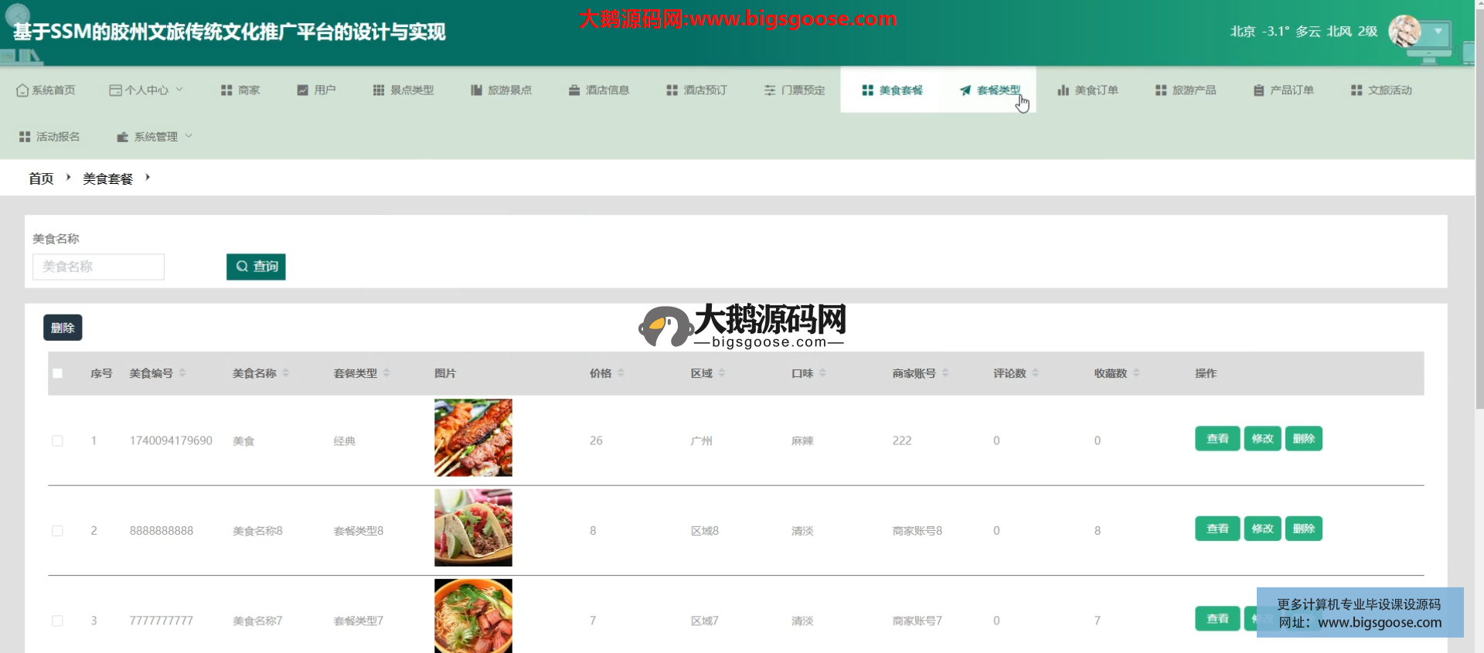Expand the 系统管理 dropdown menu
This screenshot has width=1484, height=653.
click(x=155, y=137)
